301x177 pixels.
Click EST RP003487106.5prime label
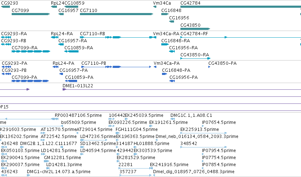click(x=78, y=115)
